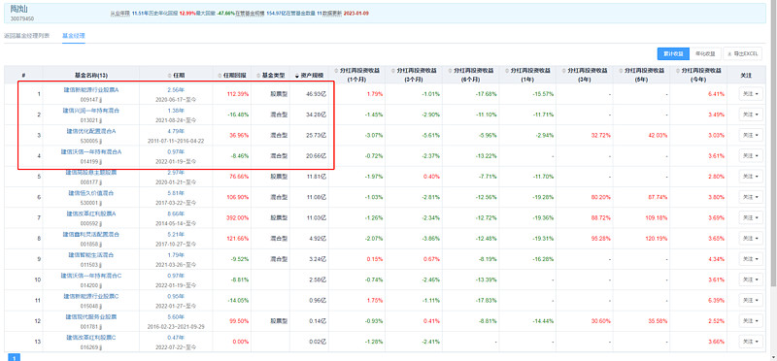Open 关注 dropdown for 建信沃信一年持有混合A
This screenshot has height=361, width=777.
pyautogui.click(x=751, y=156)
